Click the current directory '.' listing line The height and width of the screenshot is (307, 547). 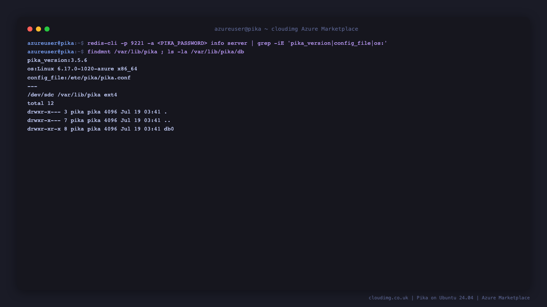click(x=97, y=112)
